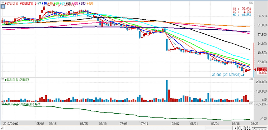Screen dimensions: 268x130
Task: Click the 09/18 date axis label
Action: pyautogui.click(x=235, y=123)
